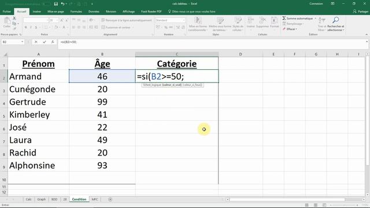370x208 pixels.
Task: Click the Supprimer cells icon
Action: [x=262, y=21]
